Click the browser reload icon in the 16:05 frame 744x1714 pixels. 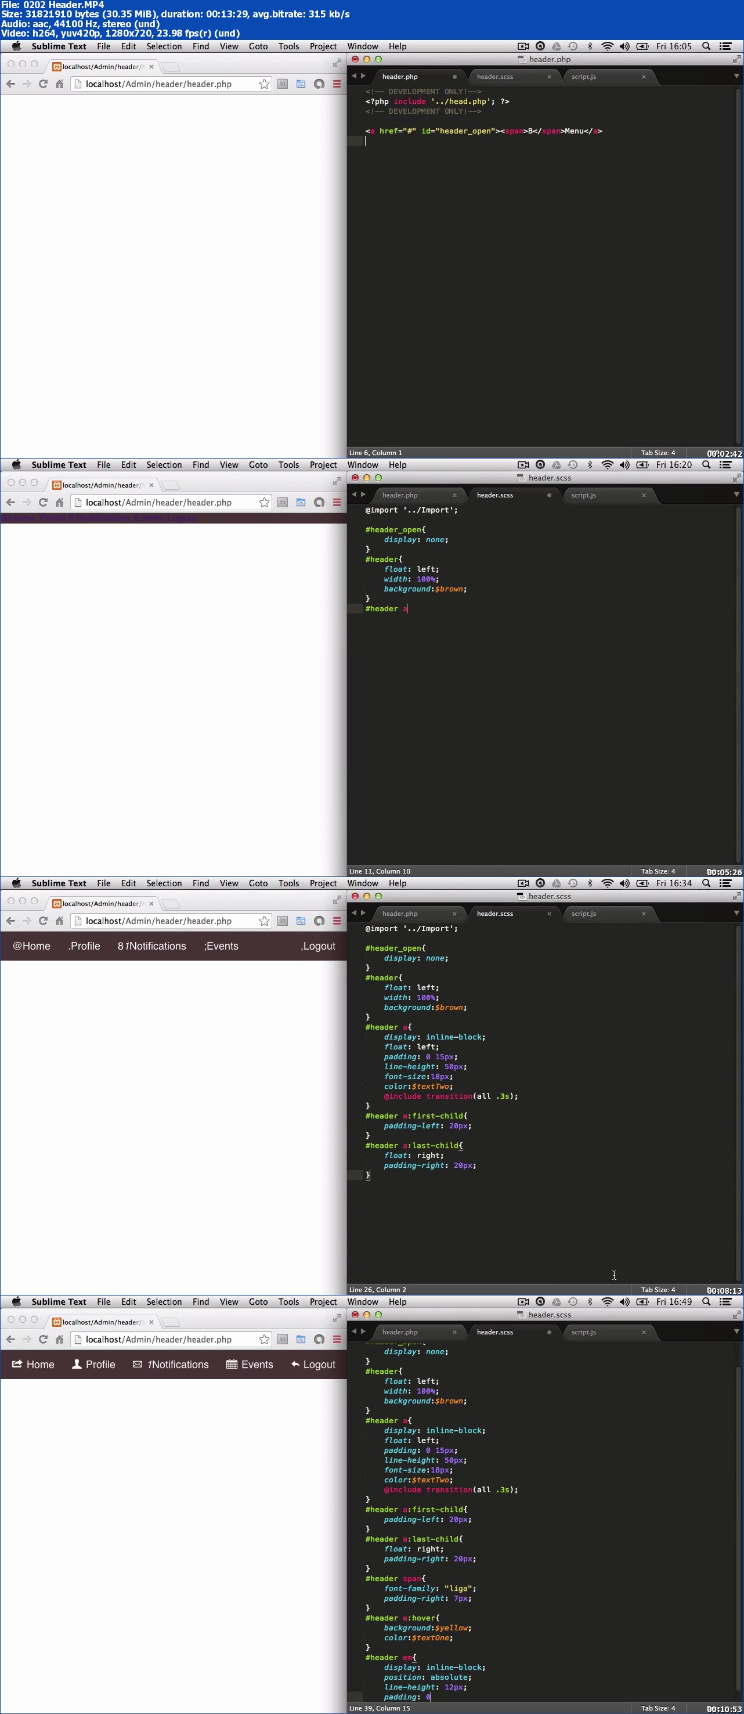(44, 84)
